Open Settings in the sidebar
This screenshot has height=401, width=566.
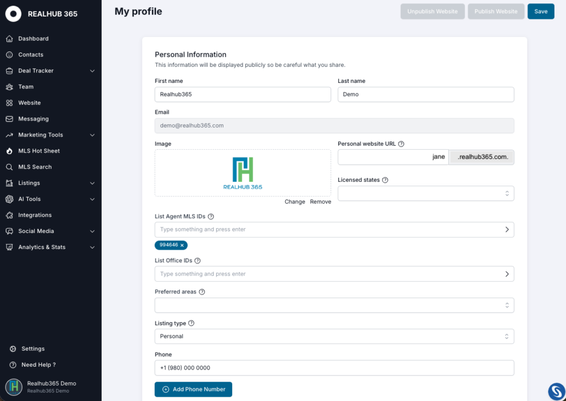tap(33, 349)
